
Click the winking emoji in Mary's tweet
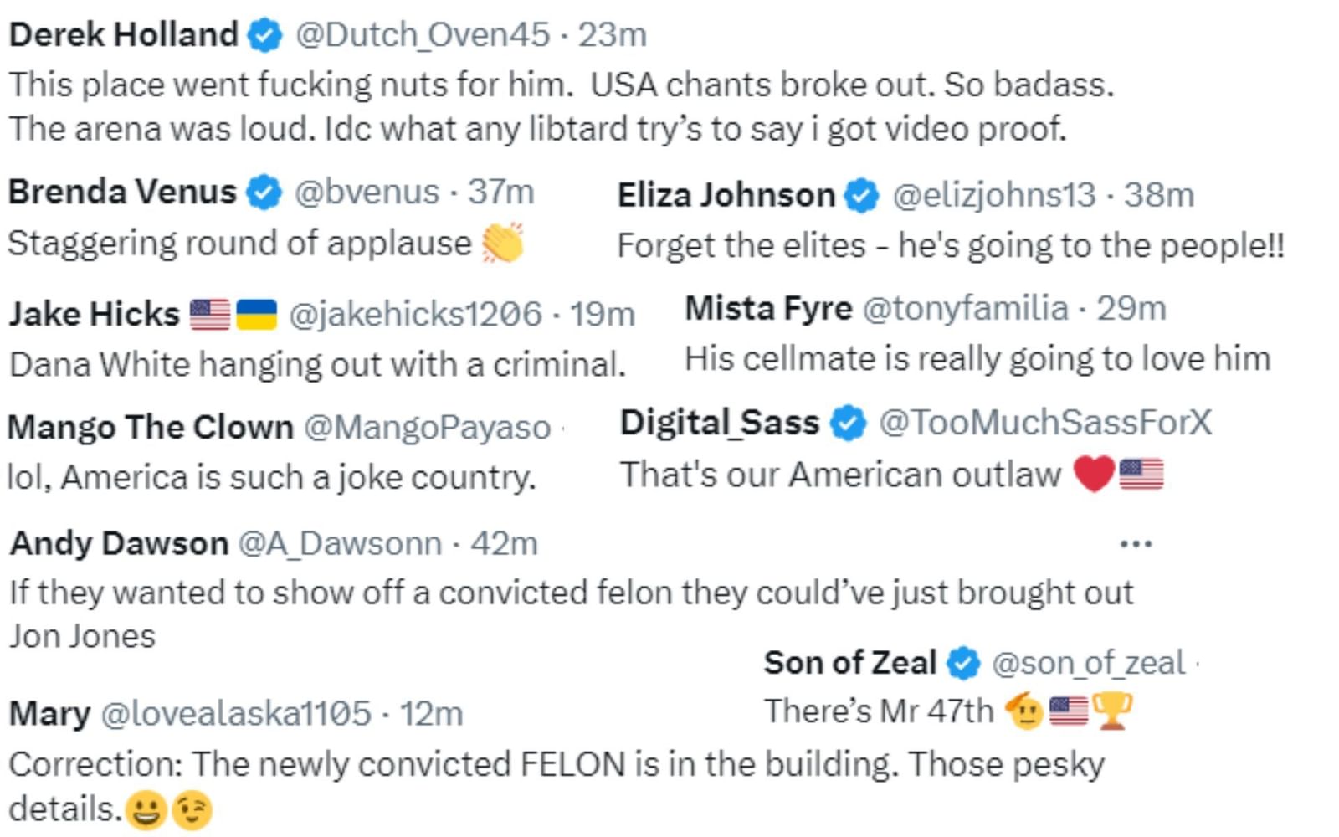tap(192, 809)
